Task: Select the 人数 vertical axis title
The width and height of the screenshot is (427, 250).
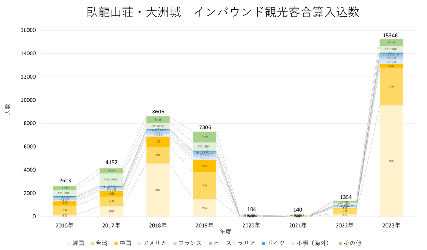Action: [8, 108]
